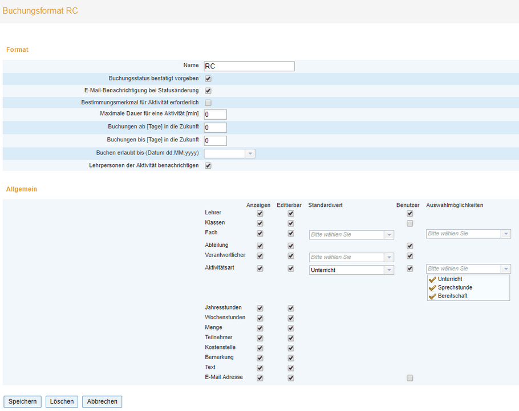
Task: Toggle Editierbar checkbox for Teilnehmer
Action: click(291, 338)
